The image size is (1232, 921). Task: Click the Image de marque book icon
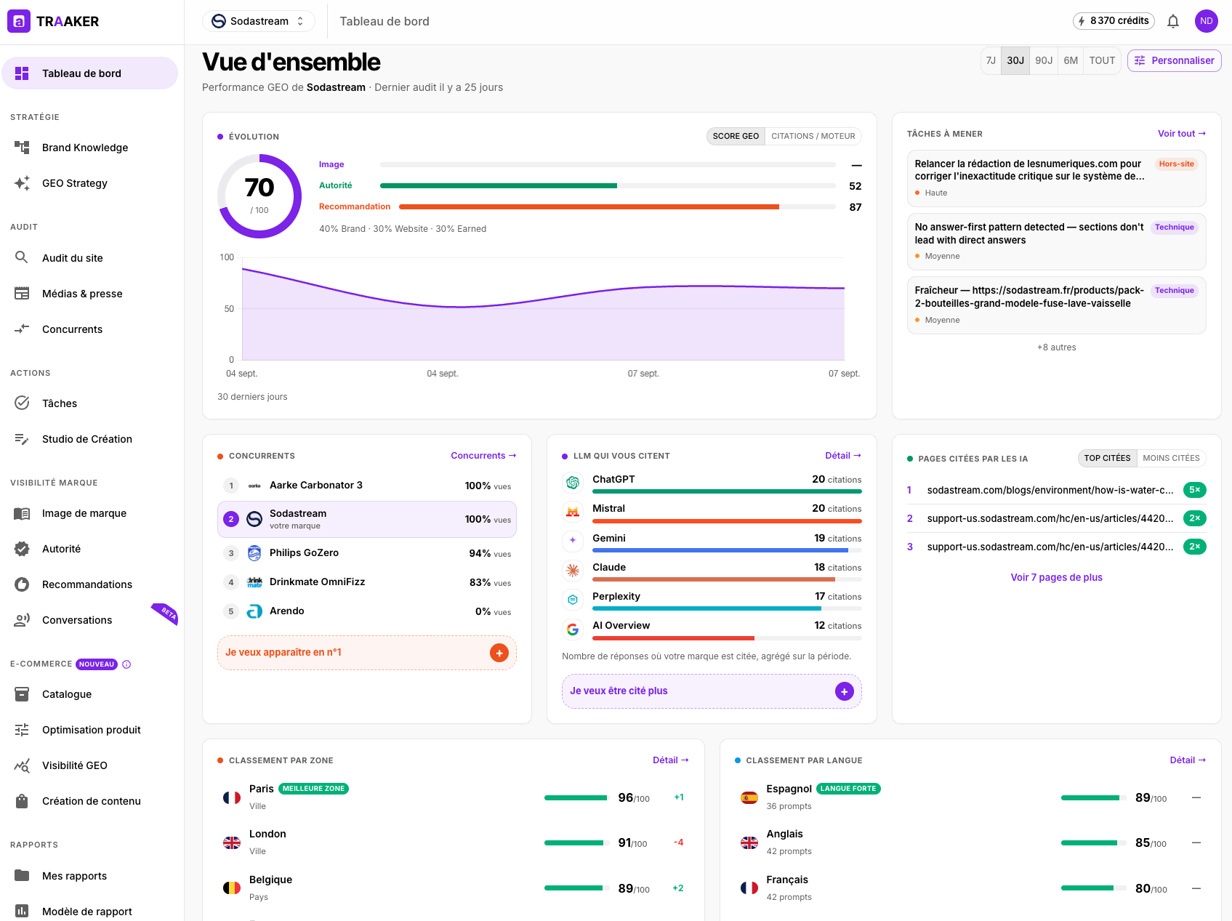click(22, 513)
